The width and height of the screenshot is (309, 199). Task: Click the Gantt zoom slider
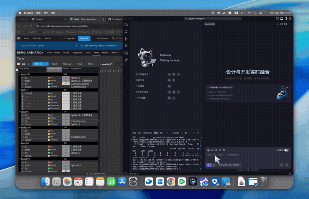point(108,64)
